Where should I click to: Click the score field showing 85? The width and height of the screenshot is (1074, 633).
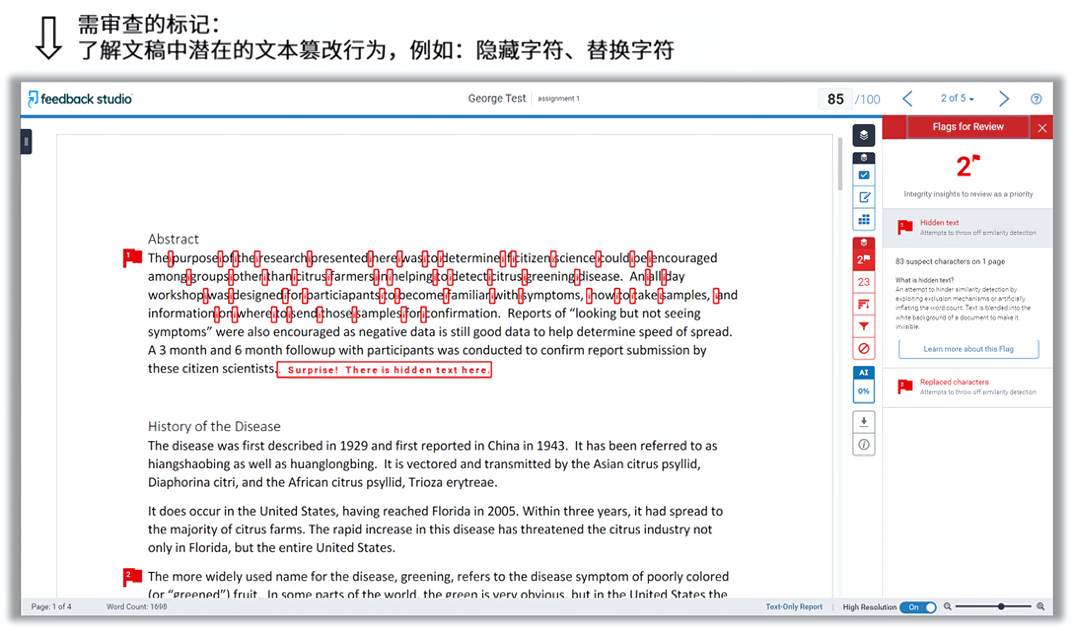(x=835, y=99)
